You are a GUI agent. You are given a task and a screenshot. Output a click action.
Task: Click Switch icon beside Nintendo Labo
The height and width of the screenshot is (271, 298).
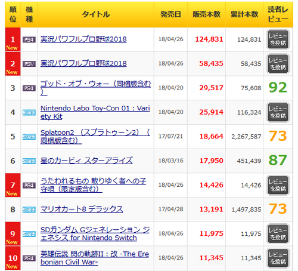pyautogui.click(x=29, y=113)
